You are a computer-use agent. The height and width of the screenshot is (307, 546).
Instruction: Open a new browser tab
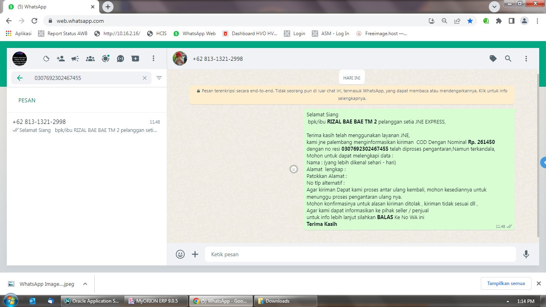108,7
